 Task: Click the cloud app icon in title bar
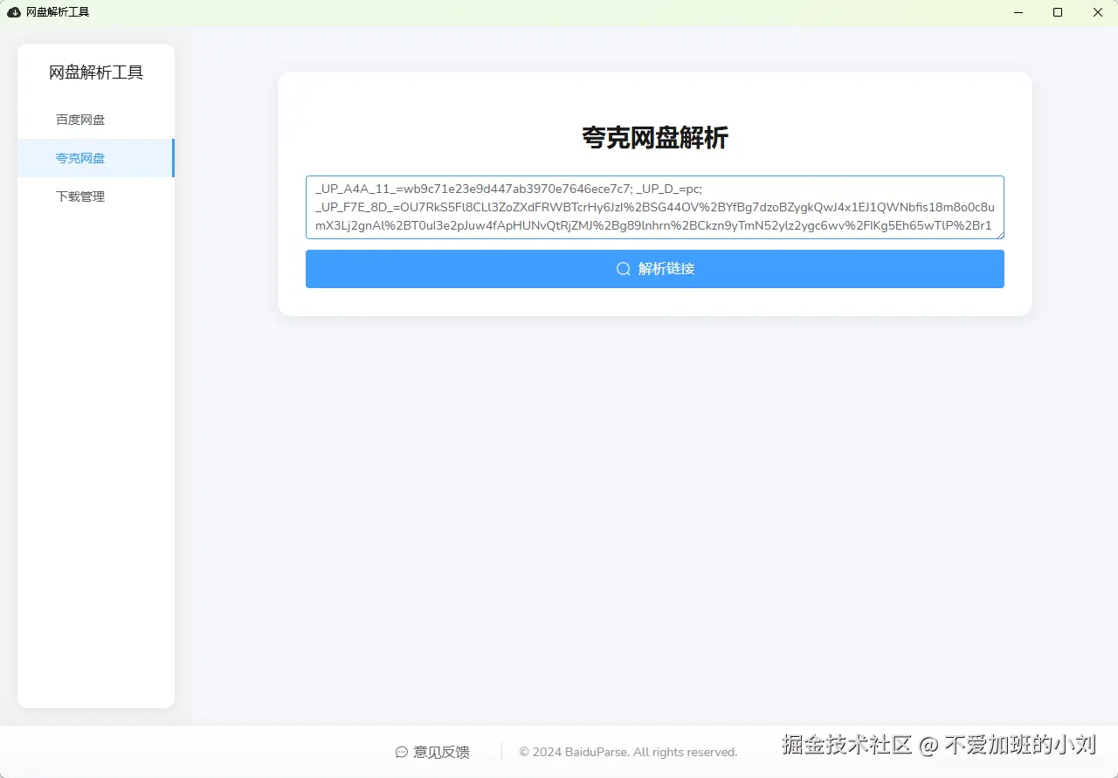point(13,12)
